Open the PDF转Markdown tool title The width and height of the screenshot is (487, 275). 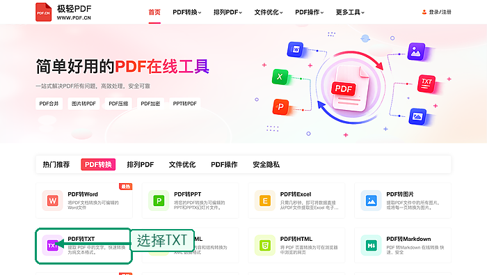pyautogui.click(x=409, y=239)
